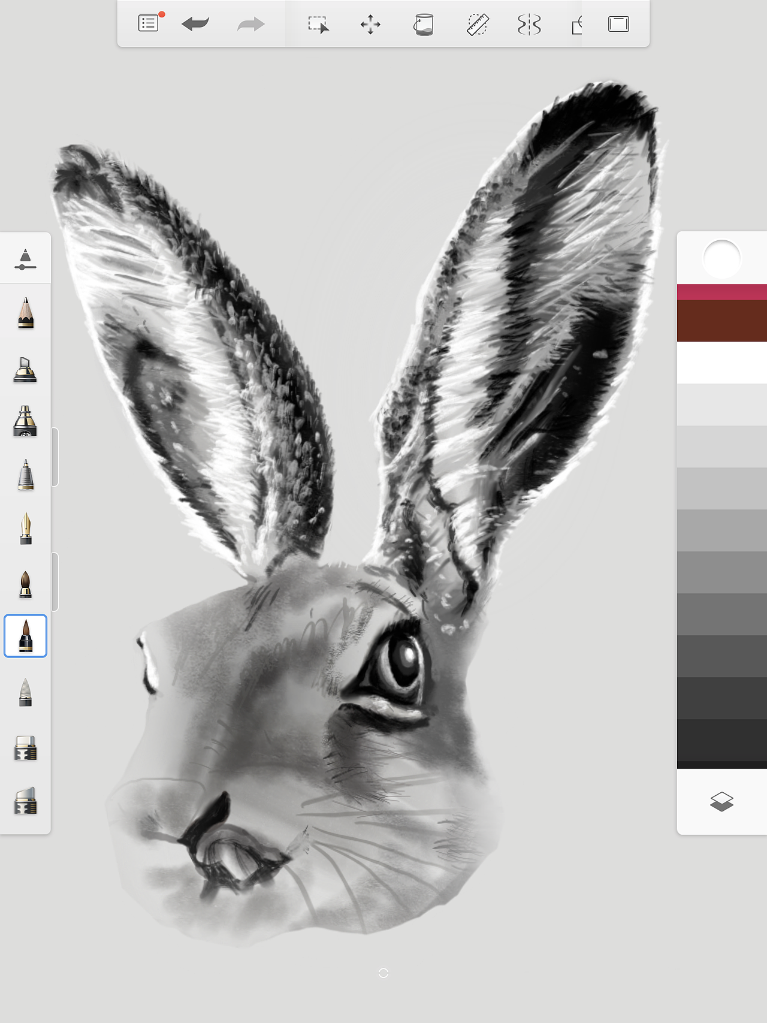Select the silver technical pen
Image resolution: width=767 pixels, height=1023 pixels.
tap(25, 475)
